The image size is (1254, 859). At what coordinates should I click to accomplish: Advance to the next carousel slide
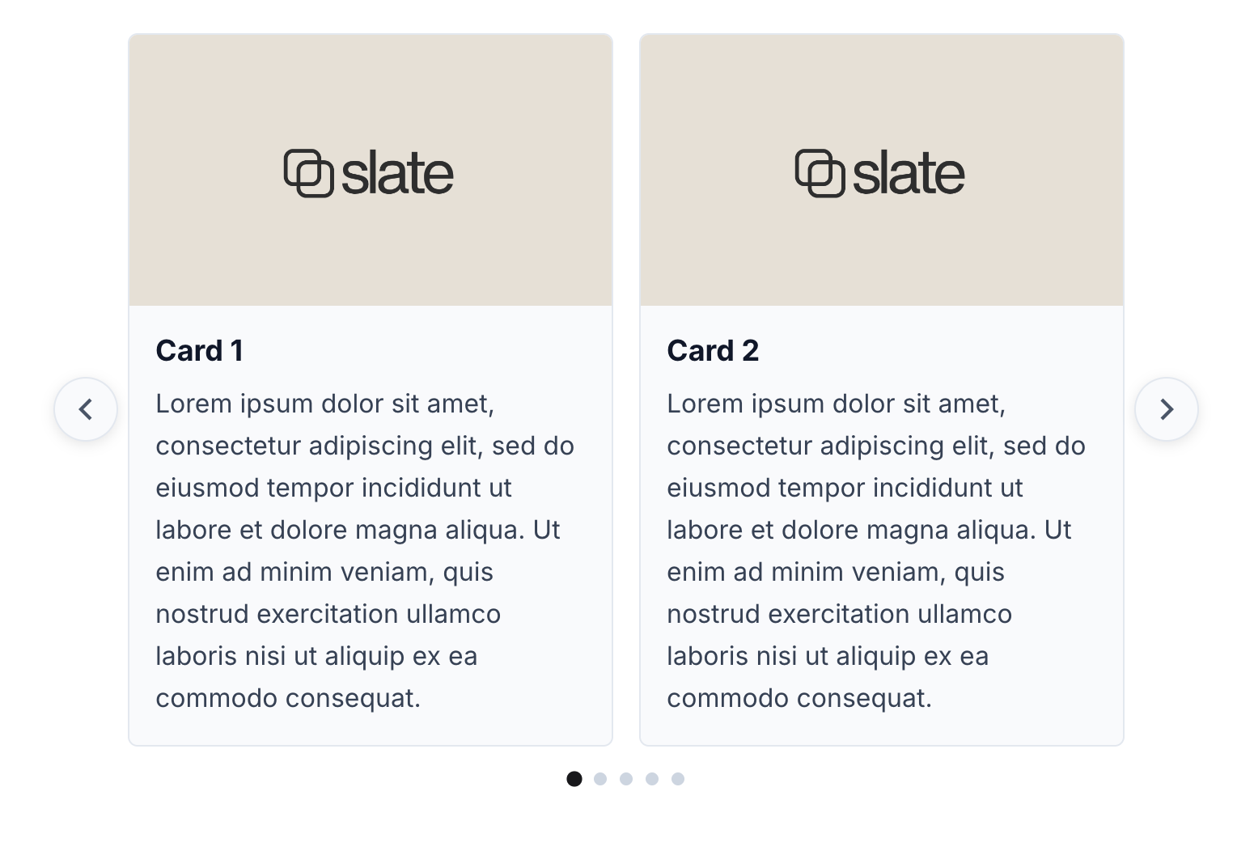click(1166, 409)
